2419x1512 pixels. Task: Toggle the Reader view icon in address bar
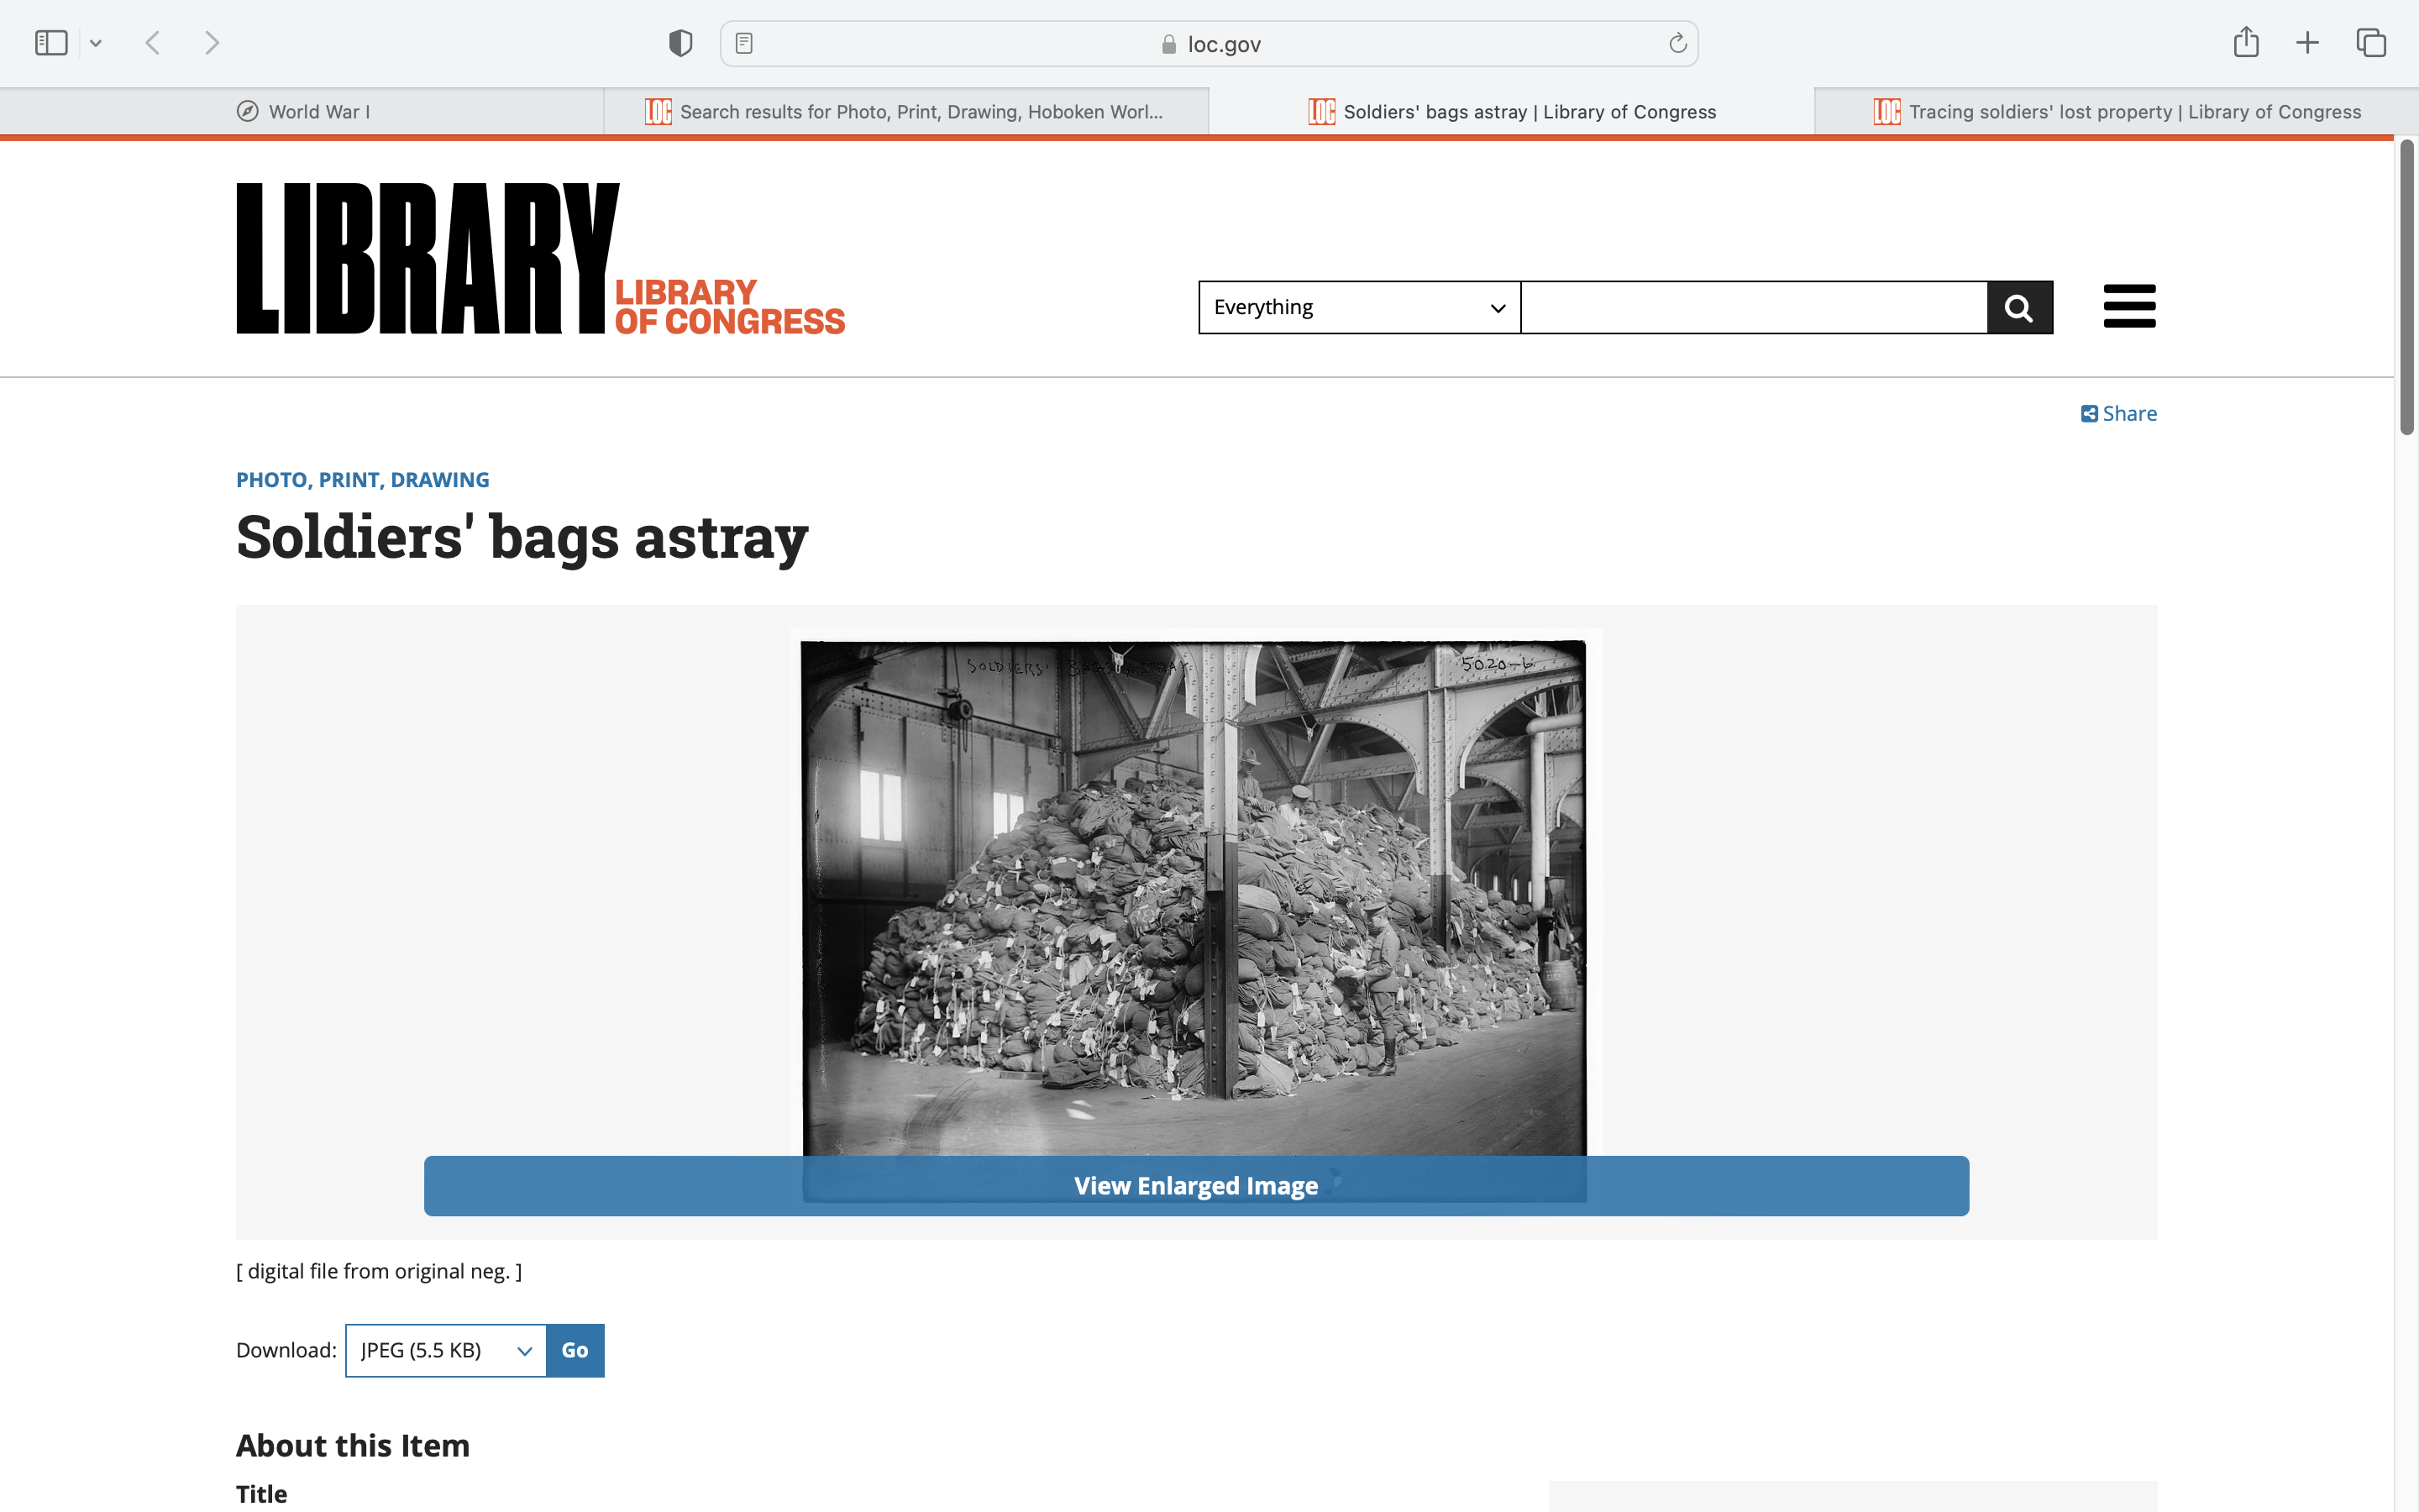743,43
